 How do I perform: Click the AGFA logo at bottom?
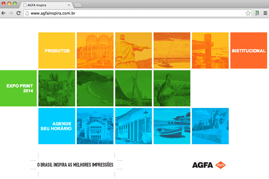pos(209,165)
